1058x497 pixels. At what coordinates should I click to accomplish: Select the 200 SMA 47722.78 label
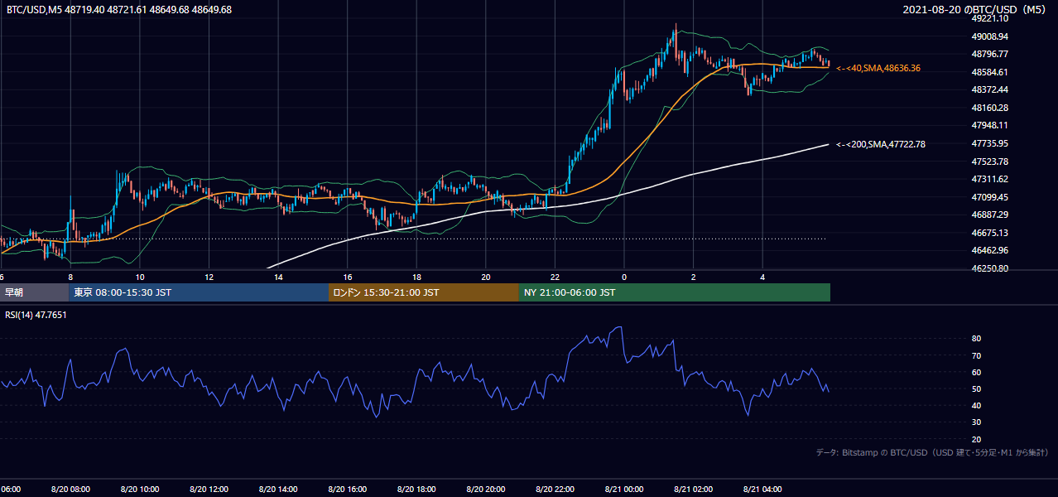(x=881, y=144)
